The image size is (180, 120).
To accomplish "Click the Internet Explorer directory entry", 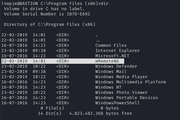I will (x=118, y=51).
